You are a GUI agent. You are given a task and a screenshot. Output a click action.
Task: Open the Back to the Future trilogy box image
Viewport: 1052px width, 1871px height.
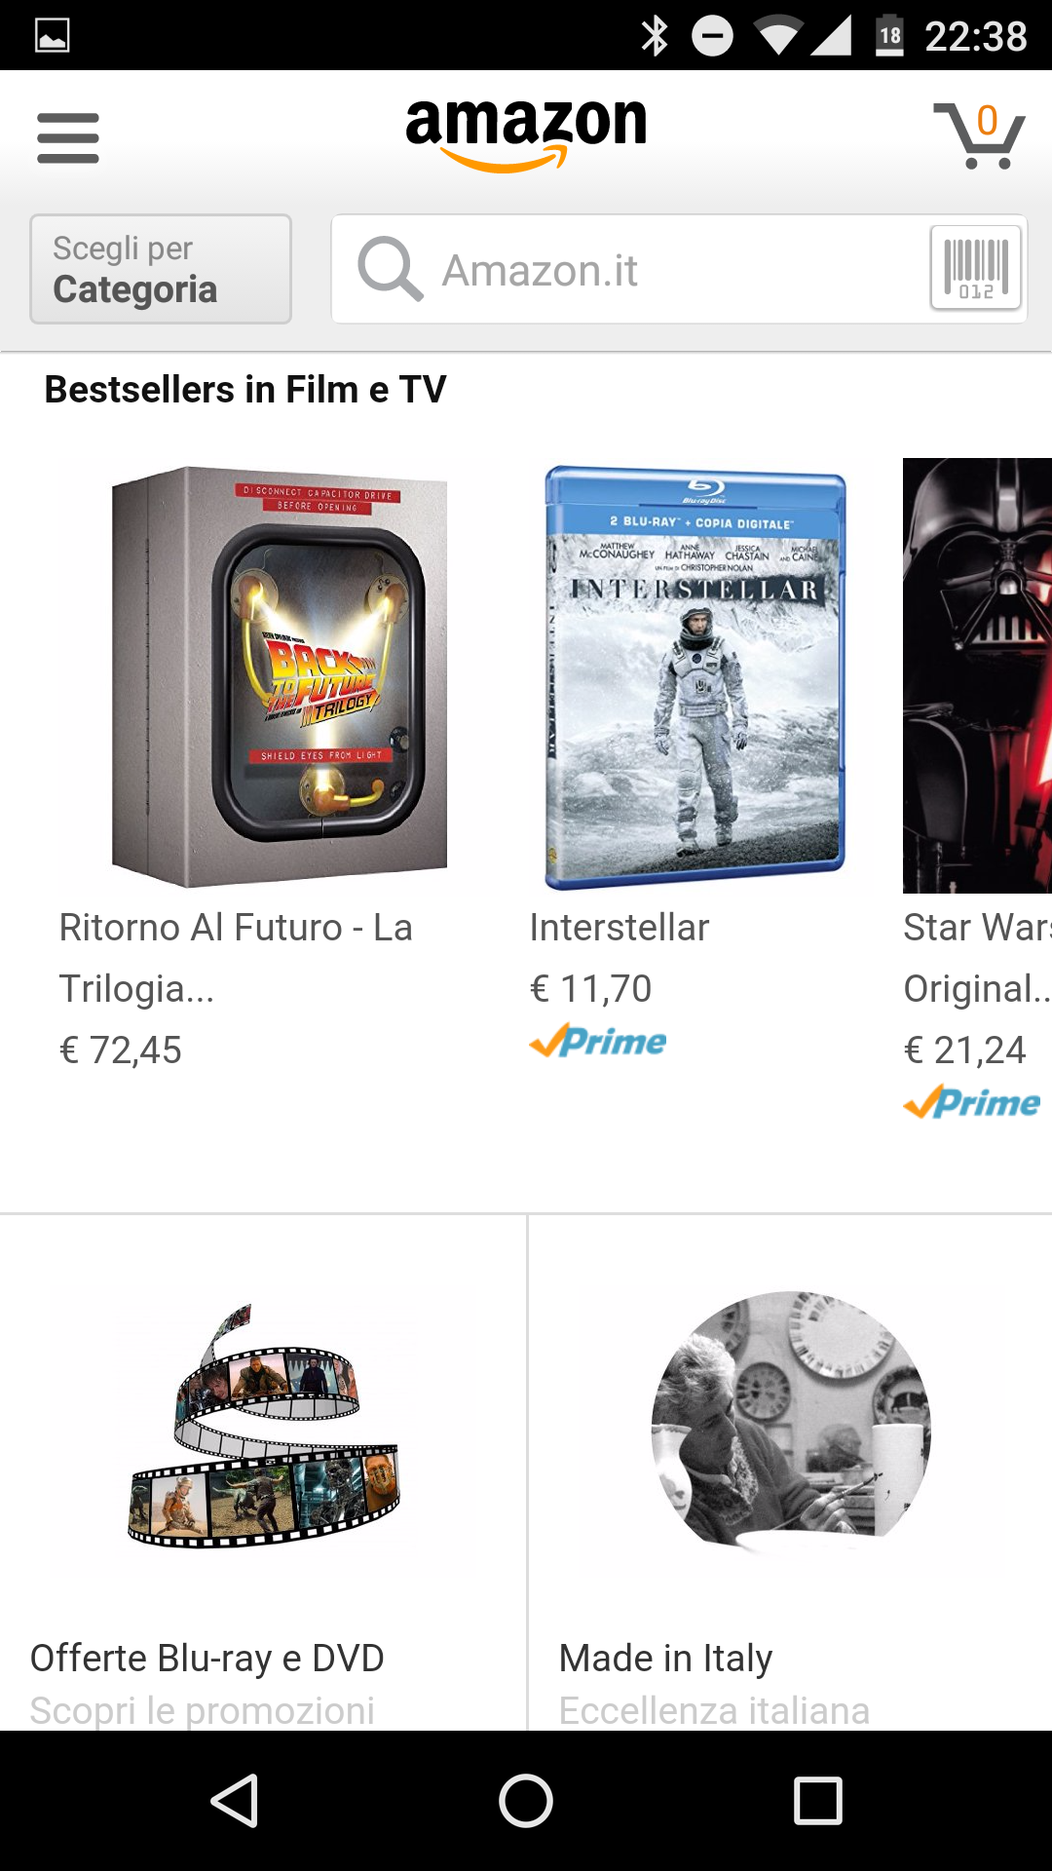[x=279, y=676]
